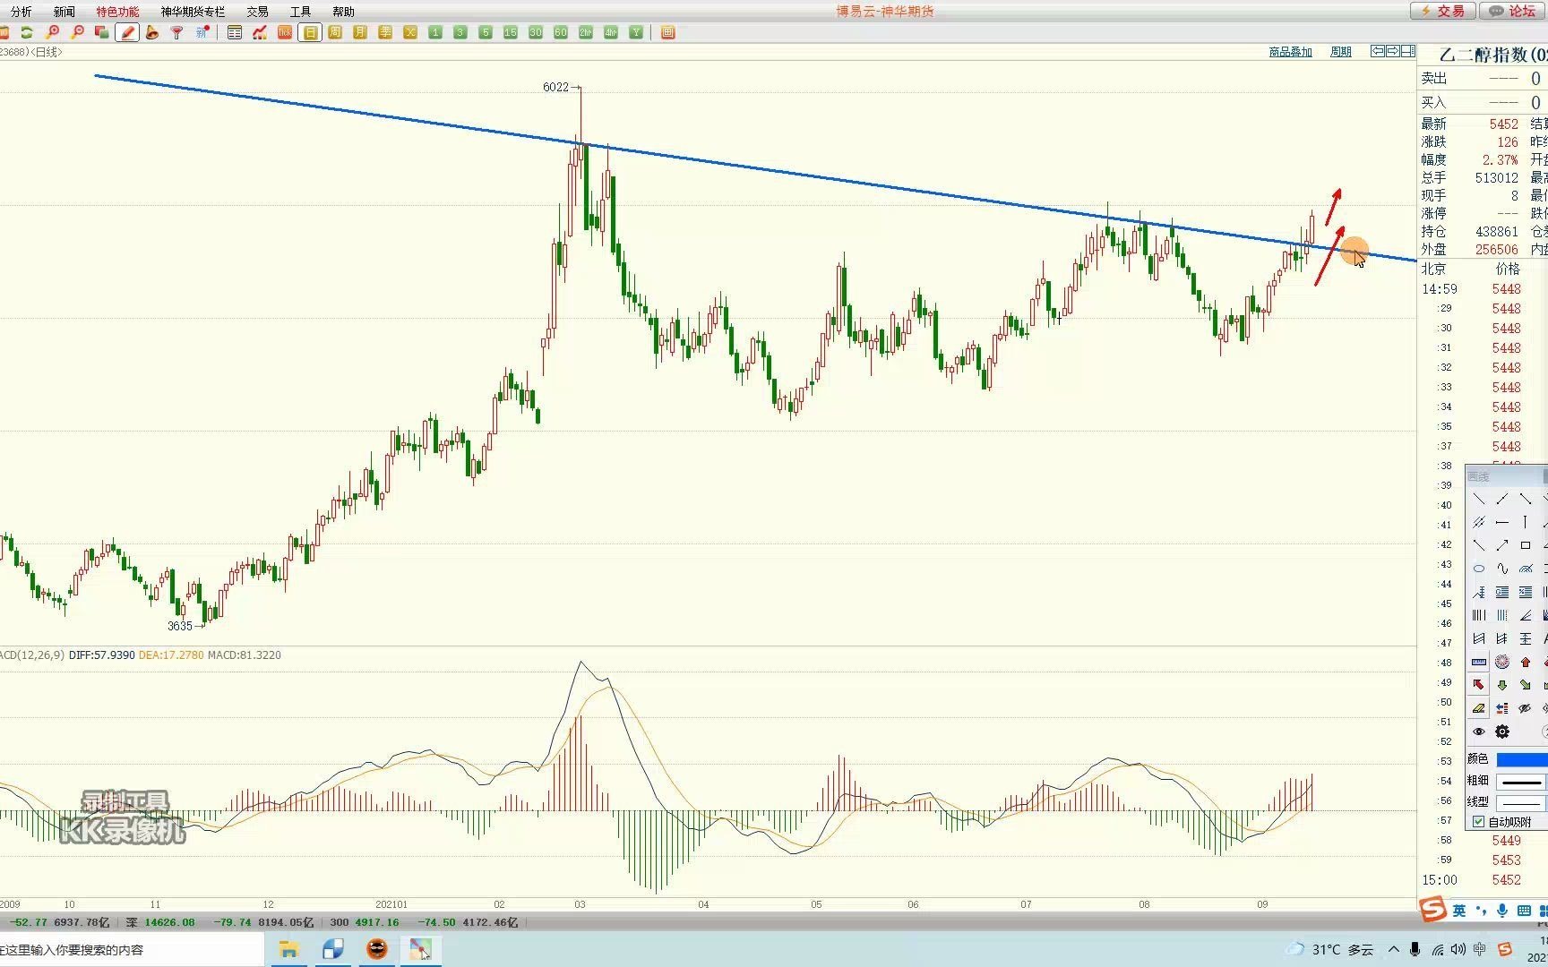Select the red up arrow marker tool
This screenshot has width=1548, height=967.
coord(1526,662)
